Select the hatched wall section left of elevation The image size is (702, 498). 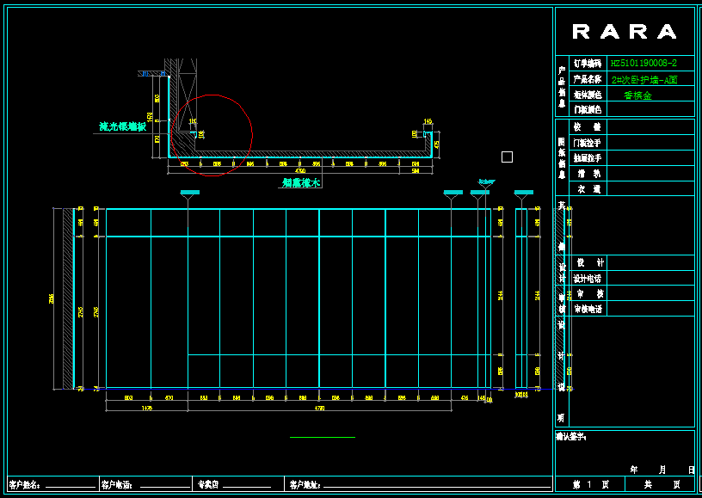67,298
